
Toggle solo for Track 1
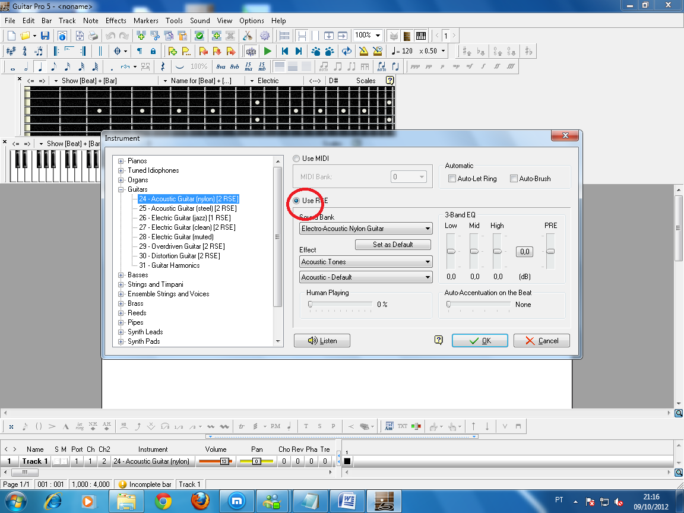click(57, 461)
